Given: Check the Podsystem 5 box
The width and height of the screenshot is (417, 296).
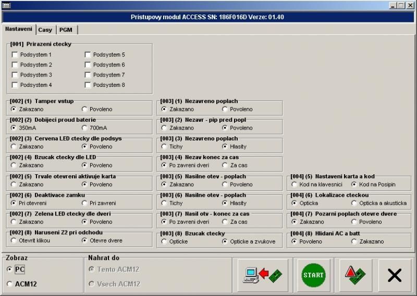Looking at the screenshot, I should click(88, 55).
